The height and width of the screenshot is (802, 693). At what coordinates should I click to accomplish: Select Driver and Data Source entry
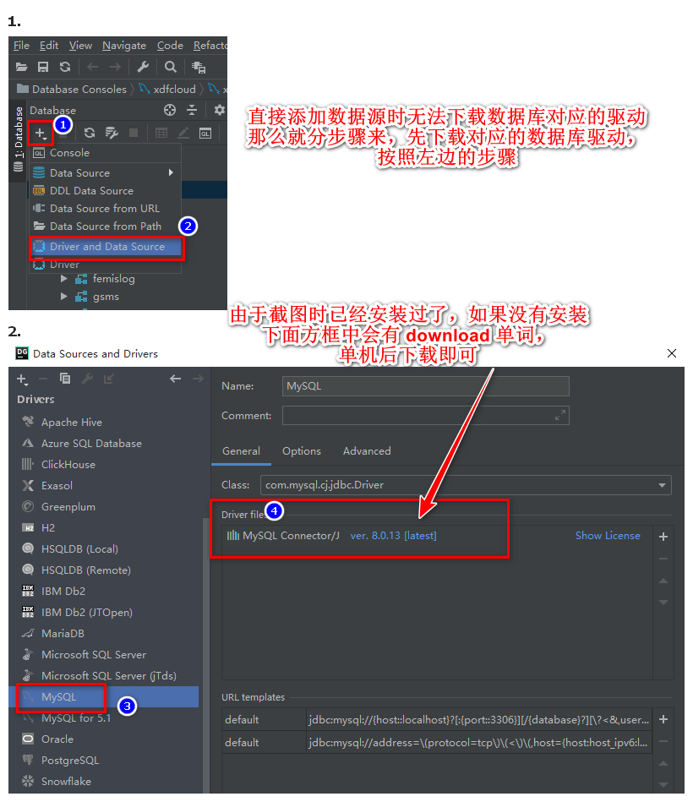(106, 247)
